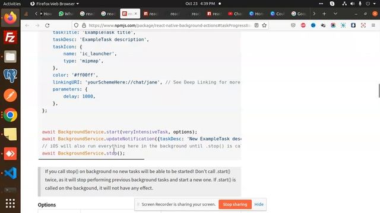Viewport: 380px width, 213px height.
Task: Toggle reader view in address bar
Action: click(256, 25)
